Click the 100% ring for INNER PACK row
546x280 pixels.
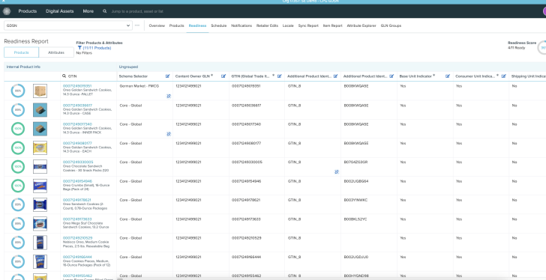click(18, 129)
